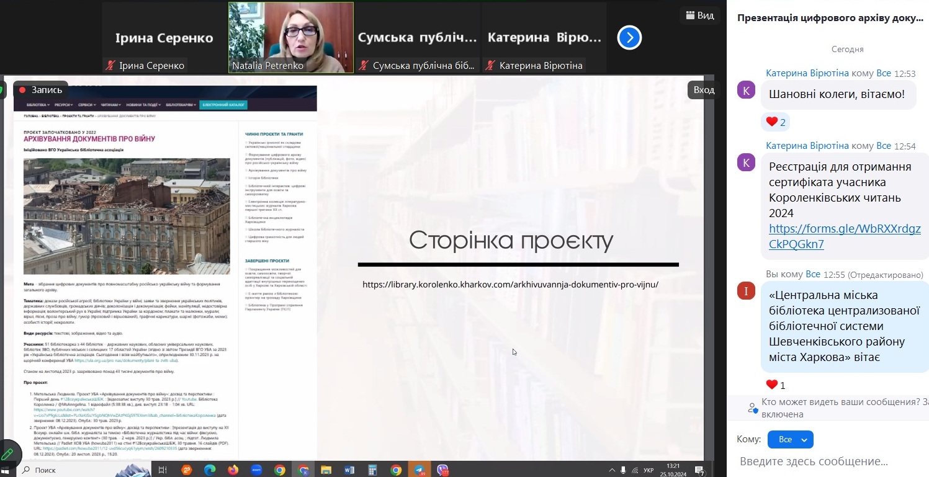The height and width of the screenshot is (477, 929).
Task: Click the muted mic icon beside Катерина Вірютіна
Action: (x=491, y=65)
